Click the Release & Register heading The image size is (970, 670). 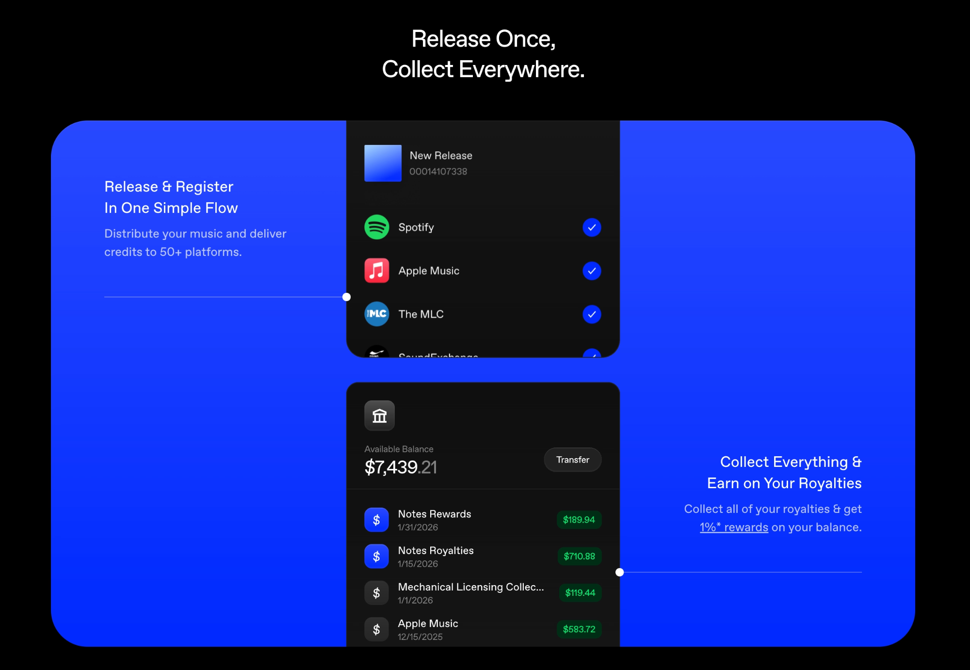[x=171, y=197]
